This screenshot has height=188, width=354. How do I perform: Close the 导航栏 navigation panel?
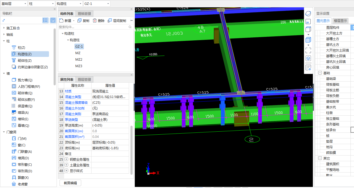point(55,9)
